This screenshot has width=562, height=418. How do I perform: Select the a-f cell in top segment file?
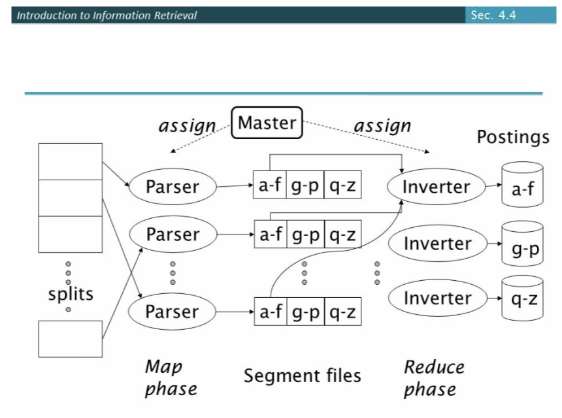click(270, 185)
